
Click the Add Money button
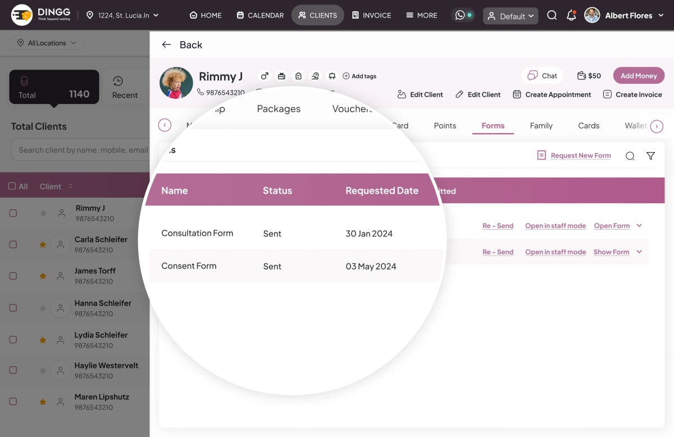[639, 75]
